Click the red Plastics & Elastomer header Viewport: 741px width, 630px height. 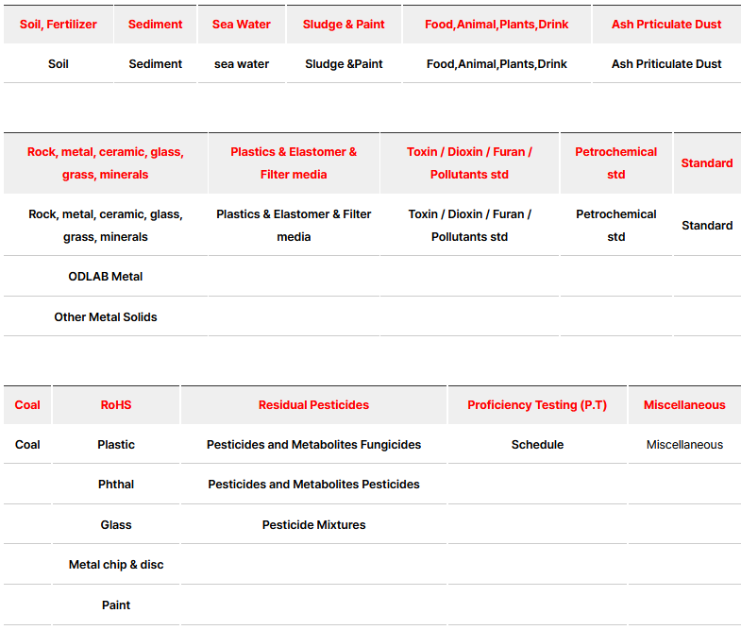point(294,162)
